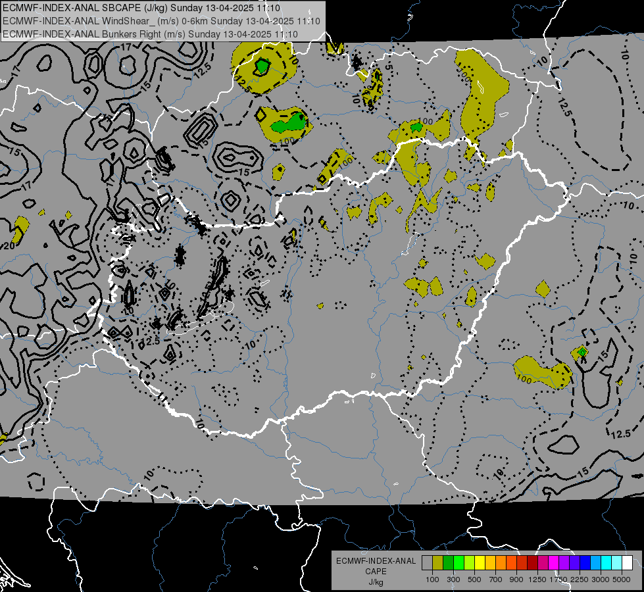Select the WindShear 0-6km header line
This screenshot has width=644, height=592.
pos(161,21)
